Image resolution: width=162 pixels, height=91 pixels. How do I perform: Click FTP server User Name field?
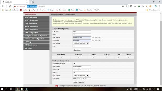pos(82,67)
